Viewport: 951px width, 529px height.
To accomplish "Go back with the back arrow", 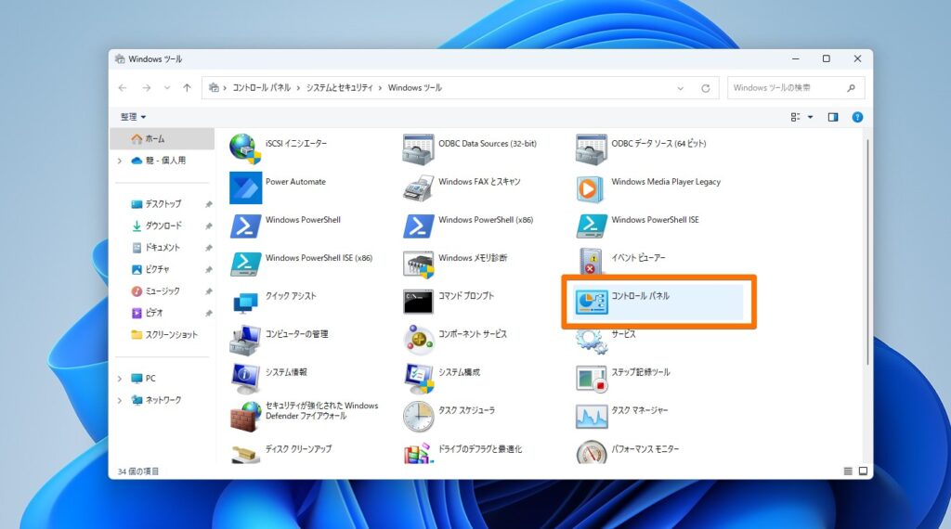I will pos(123,88).
